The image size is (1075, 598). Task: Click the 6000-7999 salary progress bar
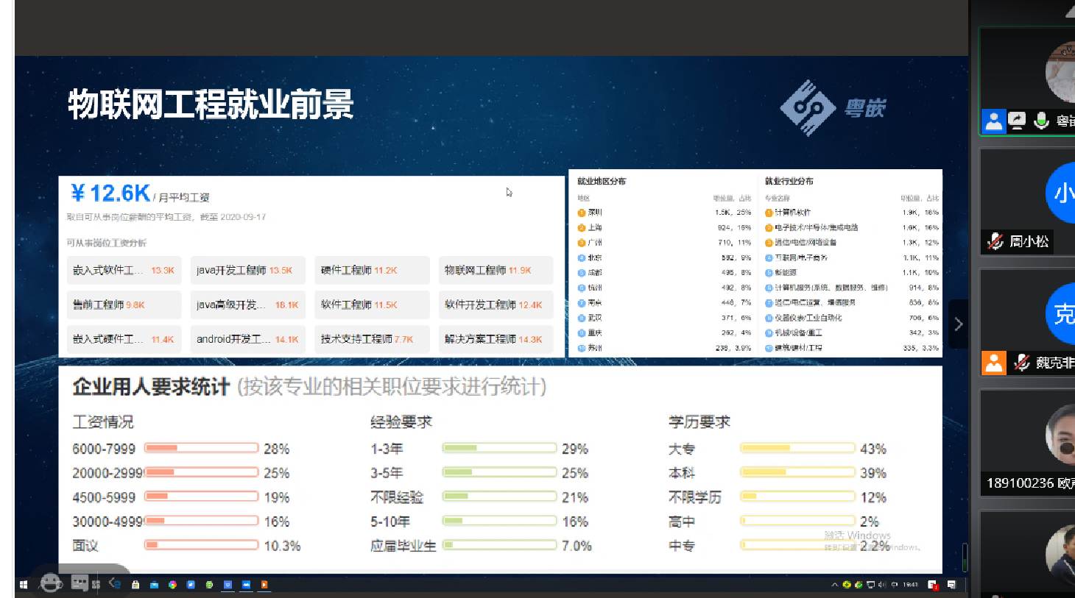pos(201,448)
